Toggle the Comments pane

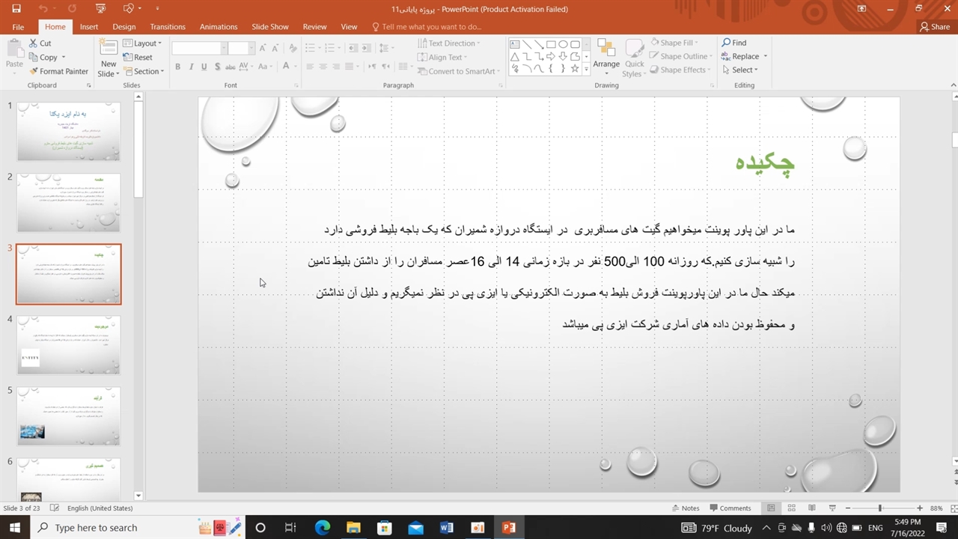click(x=730, y=508)
